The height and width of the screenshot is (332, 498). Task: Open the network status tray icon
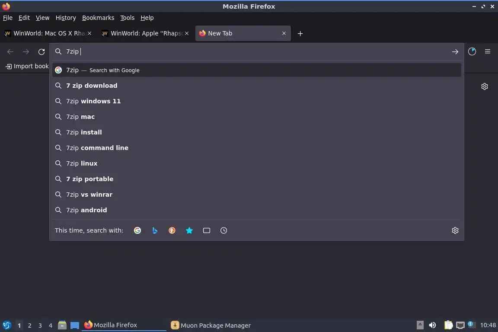coord(460,326)
